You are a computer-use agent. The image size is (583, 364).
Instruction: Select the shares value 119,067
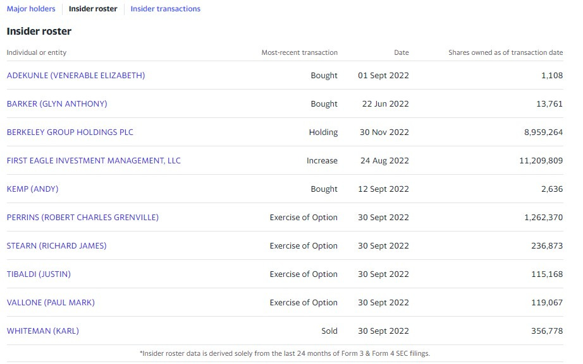(x=546, y=302)
